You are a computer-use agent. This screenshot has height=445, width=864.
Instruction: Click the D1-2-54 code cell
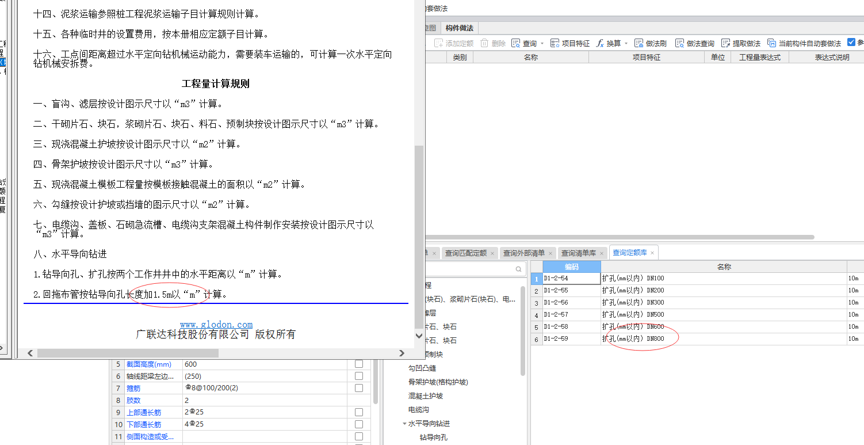pyautogui.click(x=571, y=278)
